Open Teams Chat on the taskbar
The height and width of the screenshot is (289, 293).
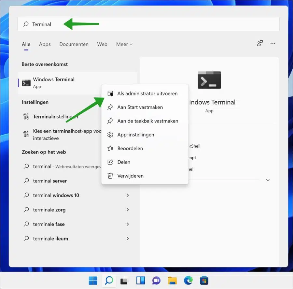coord(156,281)
